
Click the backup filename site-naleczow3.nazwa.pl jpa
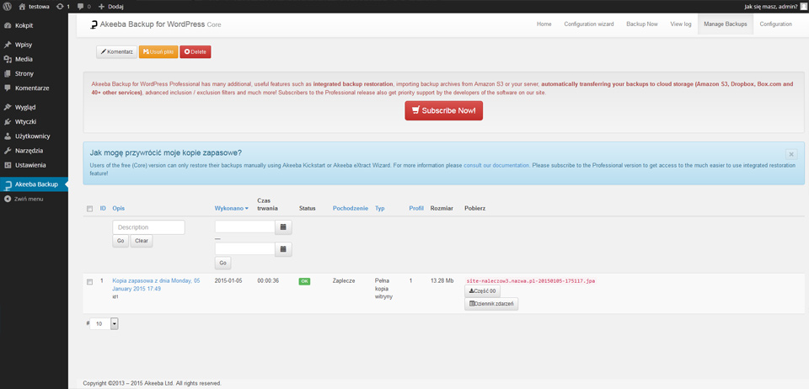[531, 280]
